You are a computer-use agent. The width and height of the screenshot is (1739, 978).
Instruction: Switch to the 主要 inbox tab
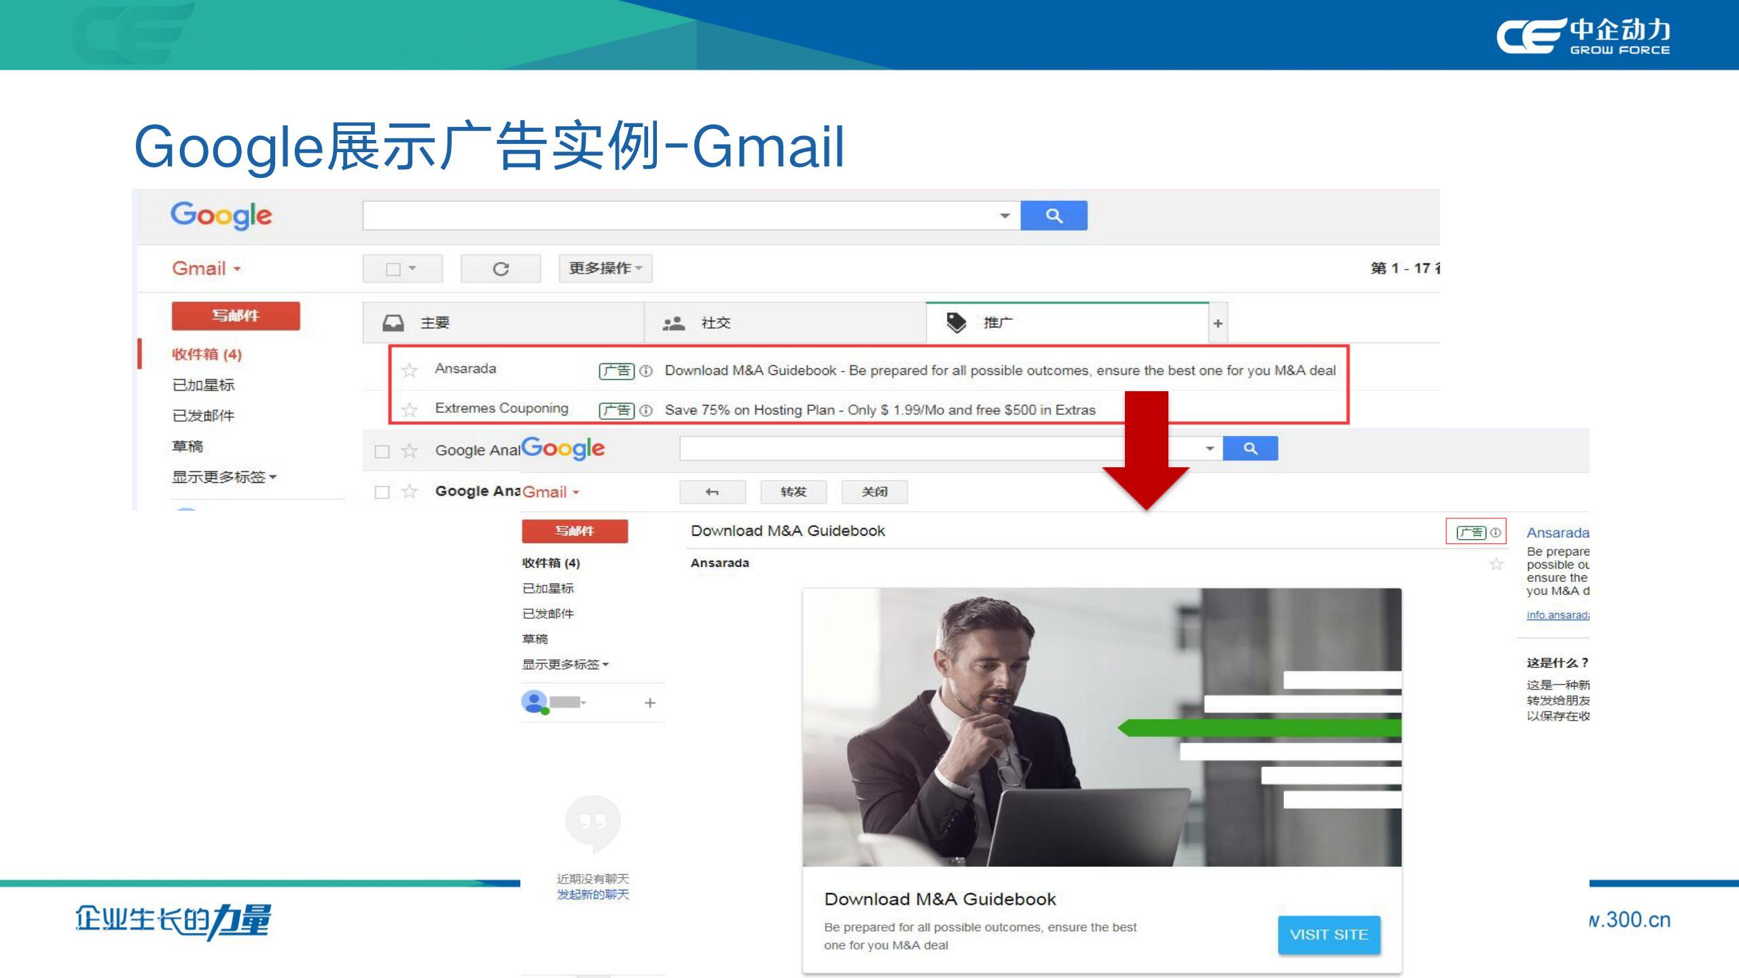[x=503, y=323]
